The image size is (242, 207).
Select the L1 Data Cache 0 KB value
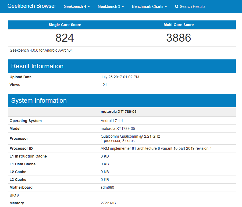click(x=105, y=164)
